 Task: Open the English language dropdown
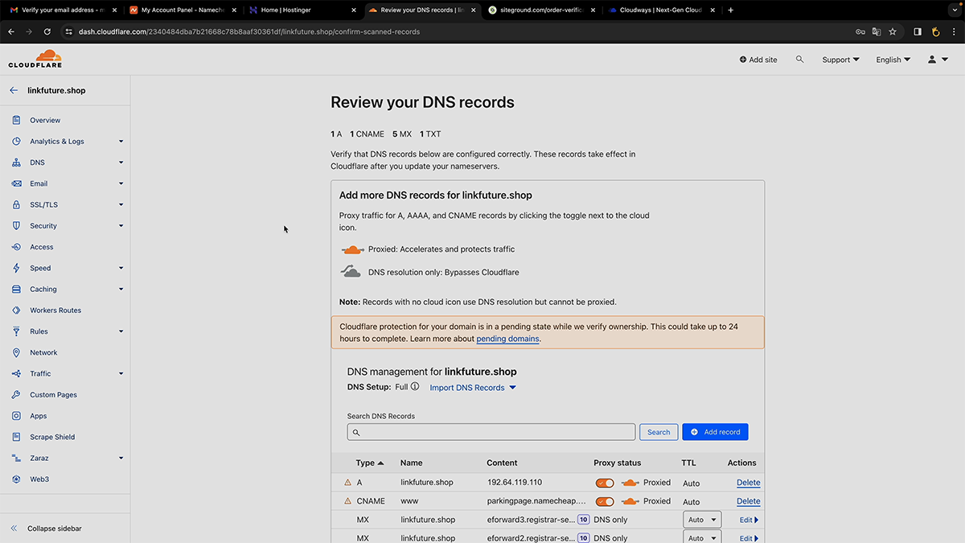pyautogui.click(x=893, y=60)
